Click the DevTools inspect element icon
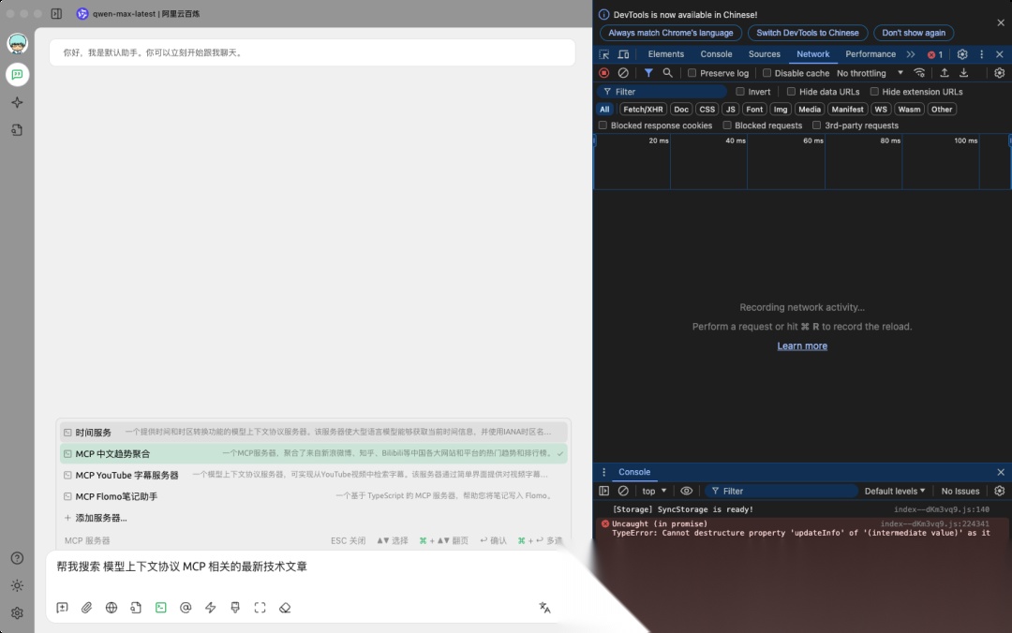This screenshot has height=633, width=1012. (604, 55)
